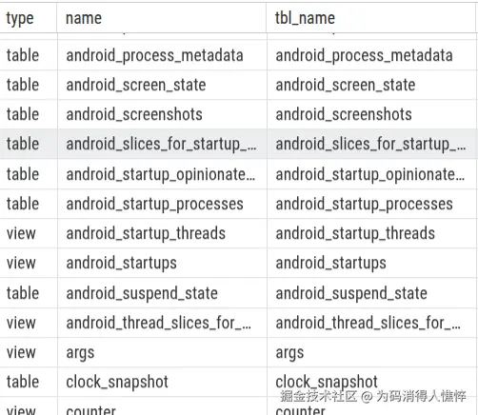Click android_screen_state in tbl_name column

[346, 85]
